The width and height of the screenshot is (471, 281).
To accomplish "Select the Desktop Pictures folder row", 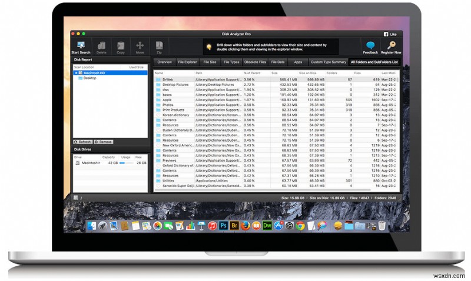I will click(x=275, y=85).
